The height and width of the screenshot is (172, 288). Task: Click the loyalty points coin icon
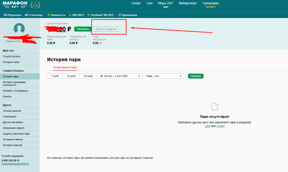pos(100,43)
